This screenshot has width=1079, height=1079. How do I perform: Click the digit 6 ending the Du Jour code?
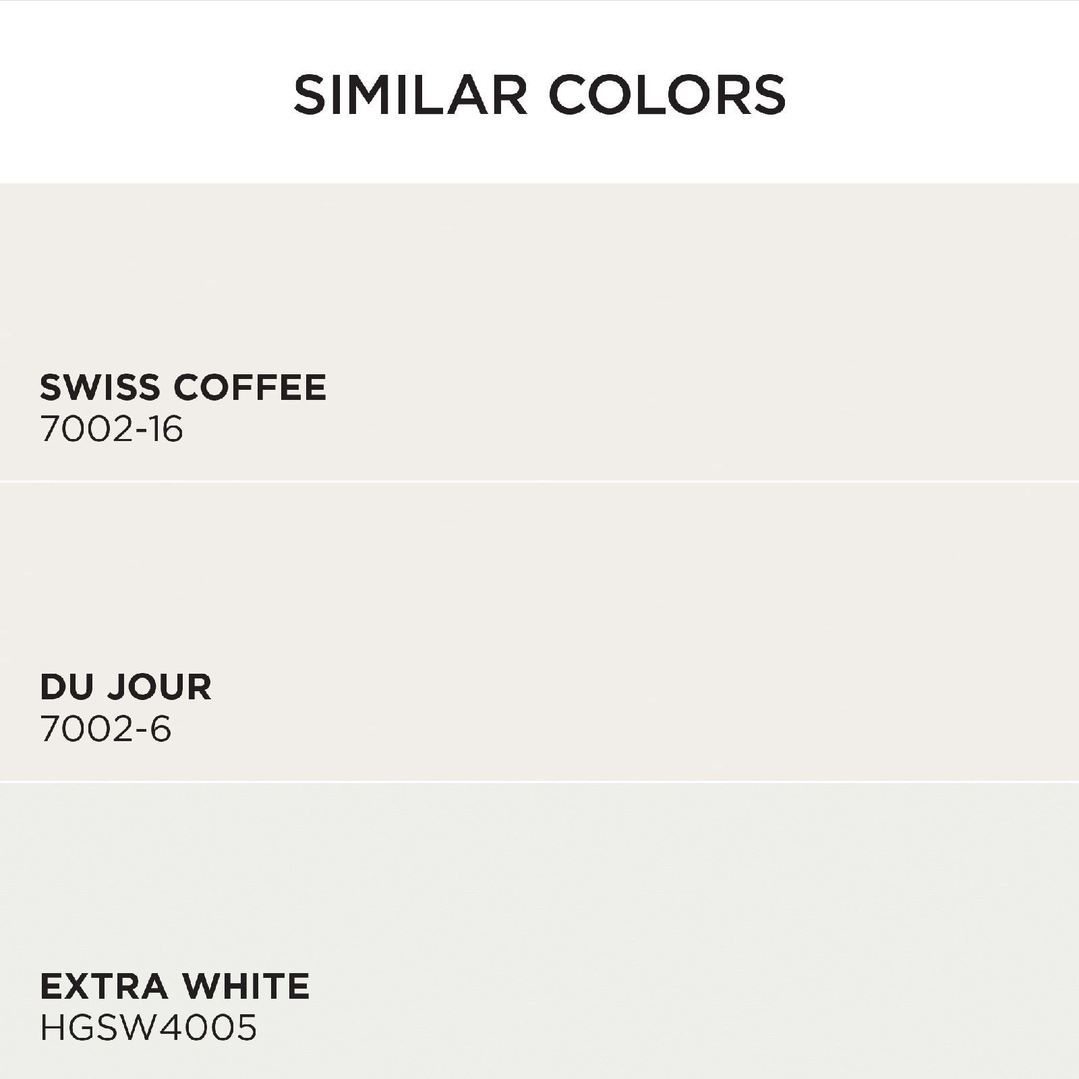pos(161,729)
